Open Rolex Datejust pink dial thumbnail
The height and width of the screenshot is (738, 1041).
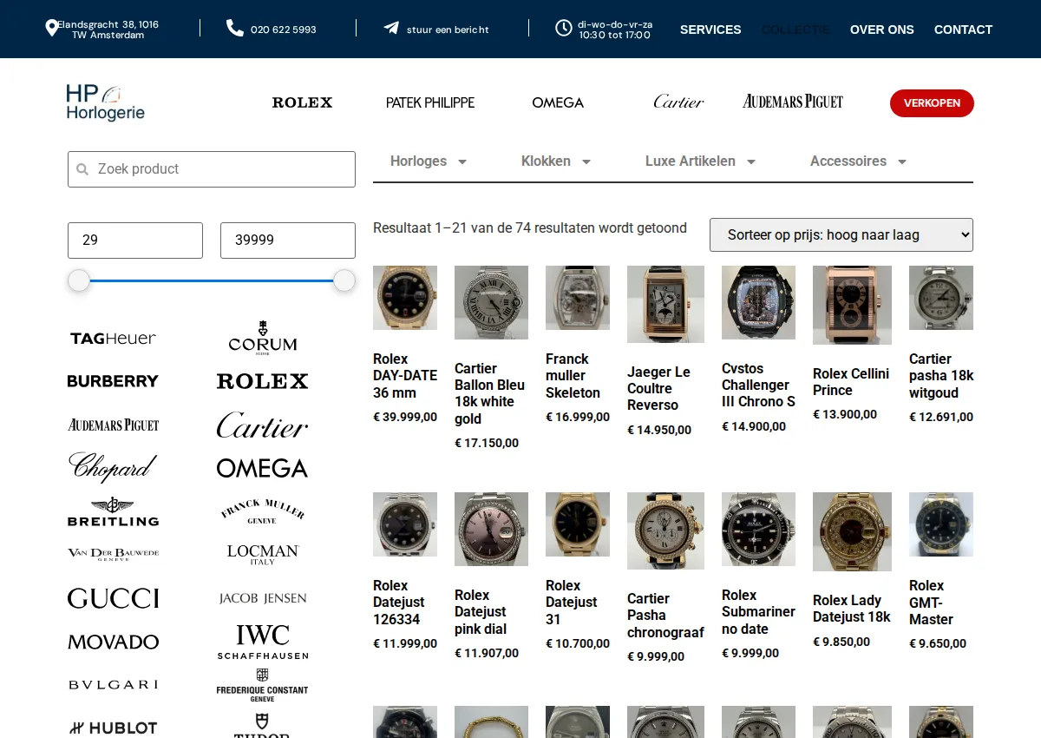[x=491, y=529]
